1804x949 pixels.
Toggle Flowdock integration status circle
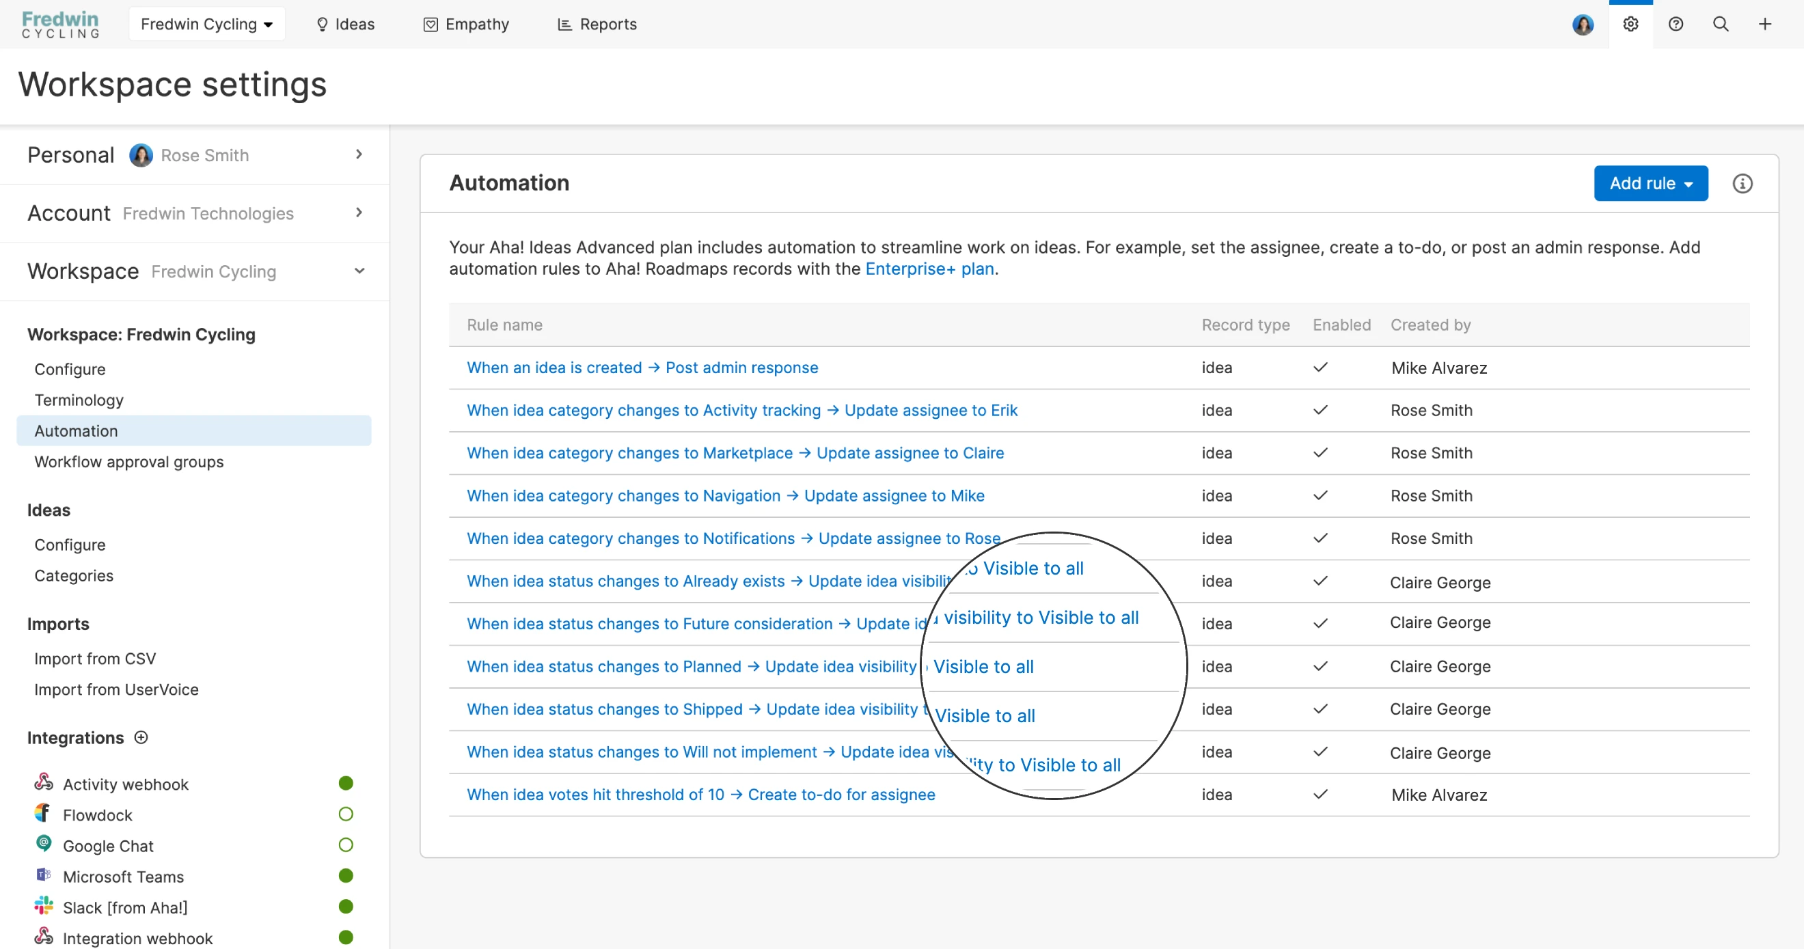point(345,814)
